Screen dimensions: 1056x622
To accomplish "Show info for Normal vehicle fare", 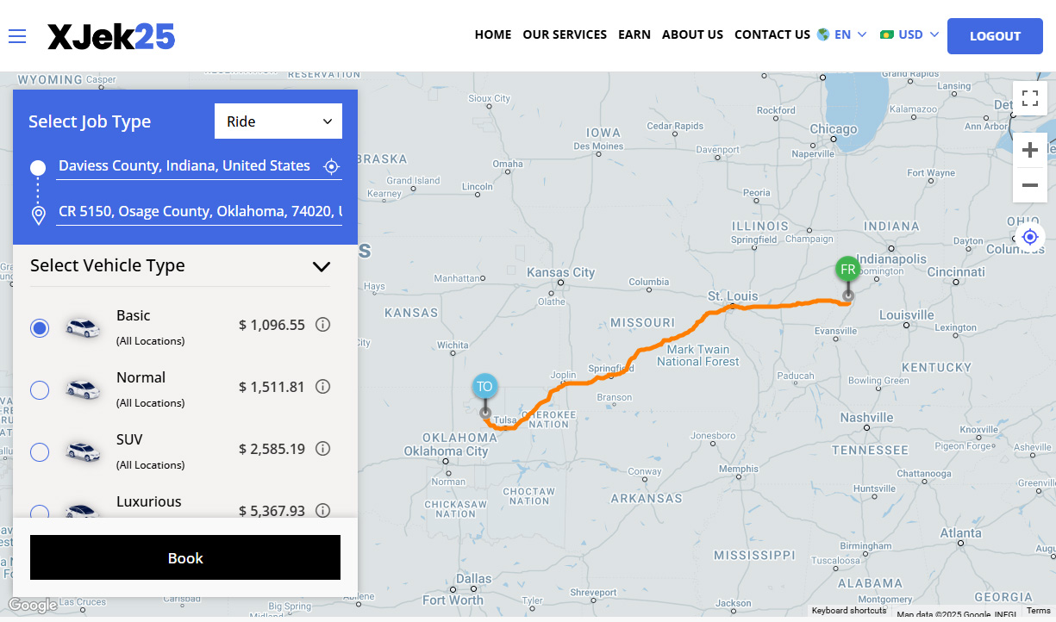I will point(323,387).
